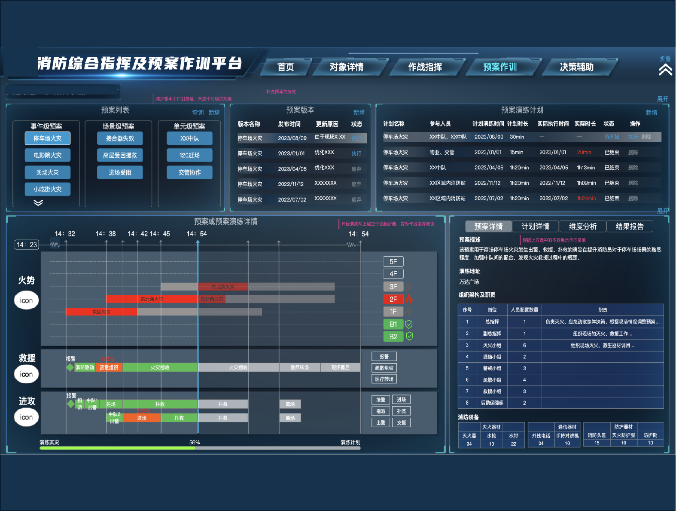Open the 作战指挥 navigation tab
Image resolution: width=676 pixels, height=511 pixels.
(425, 67)
